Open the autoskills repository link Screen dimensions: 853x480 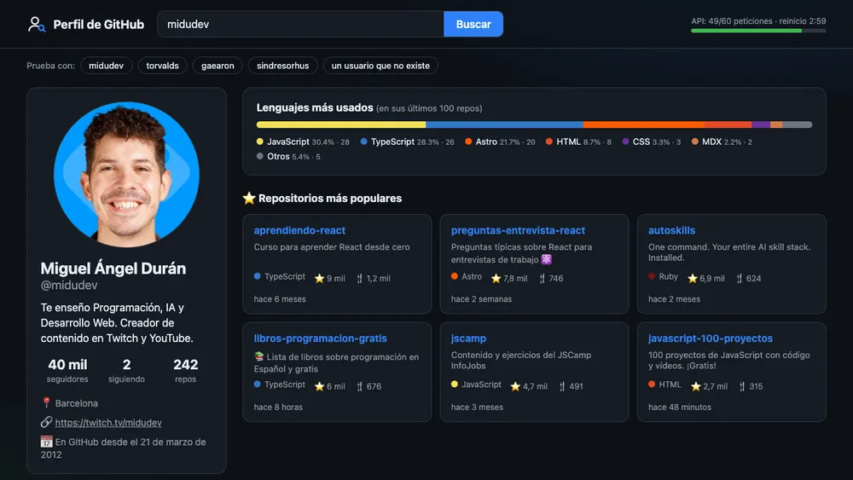tap(672, 230)
